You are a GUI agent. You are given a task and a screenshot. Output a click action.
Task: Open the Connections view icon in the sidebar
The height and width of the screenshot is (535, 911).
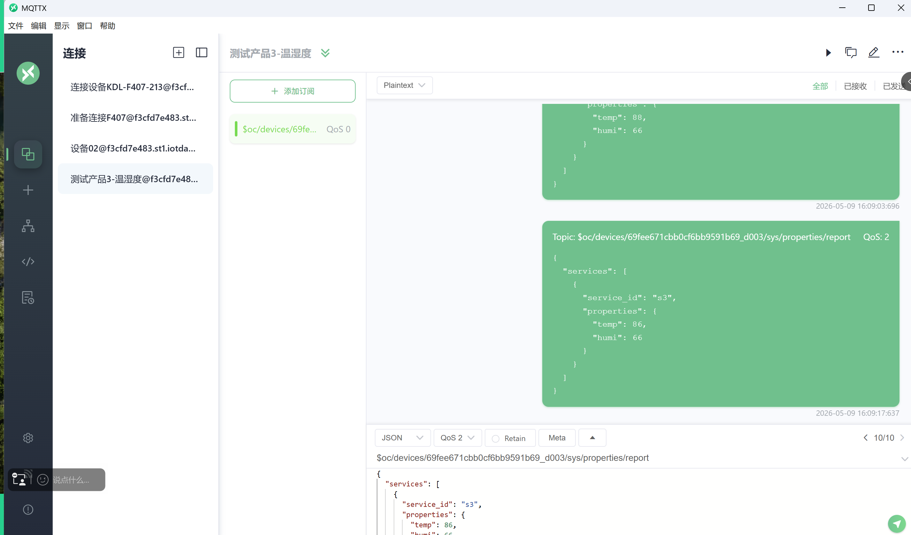28,154
